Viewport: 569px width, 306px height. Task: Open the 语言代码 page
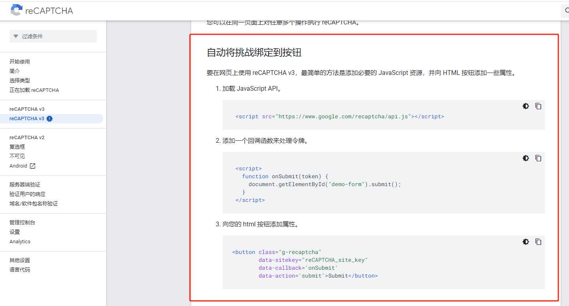click(20, 270)
